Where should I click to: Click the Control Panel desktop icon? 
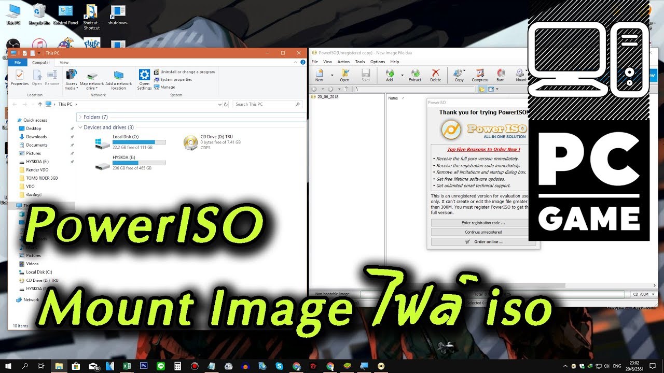[66, 11]
